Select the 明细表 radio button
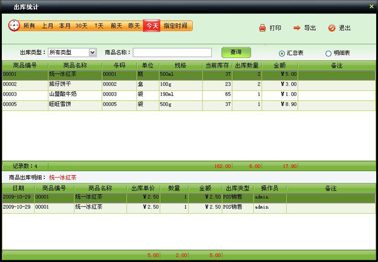 point(328,53)
